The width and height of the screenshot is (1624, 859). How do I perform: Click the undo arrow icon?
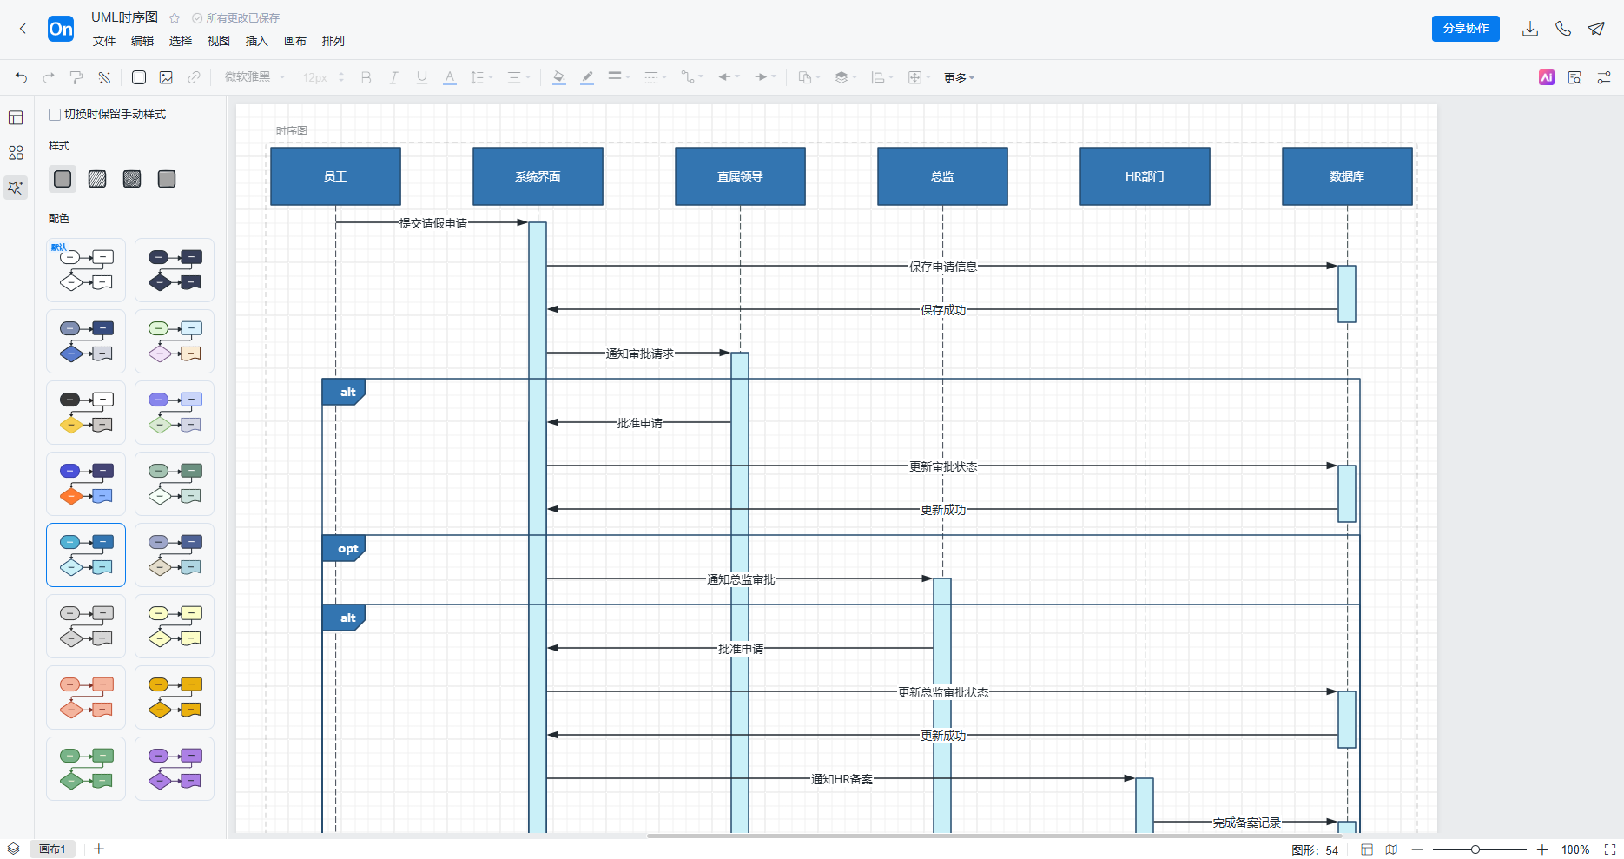click(21, 78)
